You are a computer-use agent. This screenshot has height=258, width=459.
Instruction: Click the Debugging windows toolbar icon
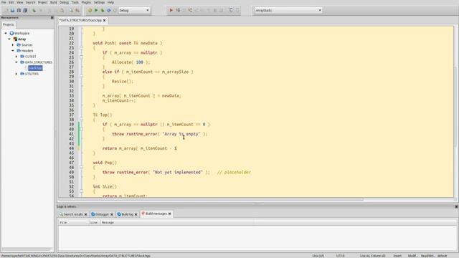point(231,10)
